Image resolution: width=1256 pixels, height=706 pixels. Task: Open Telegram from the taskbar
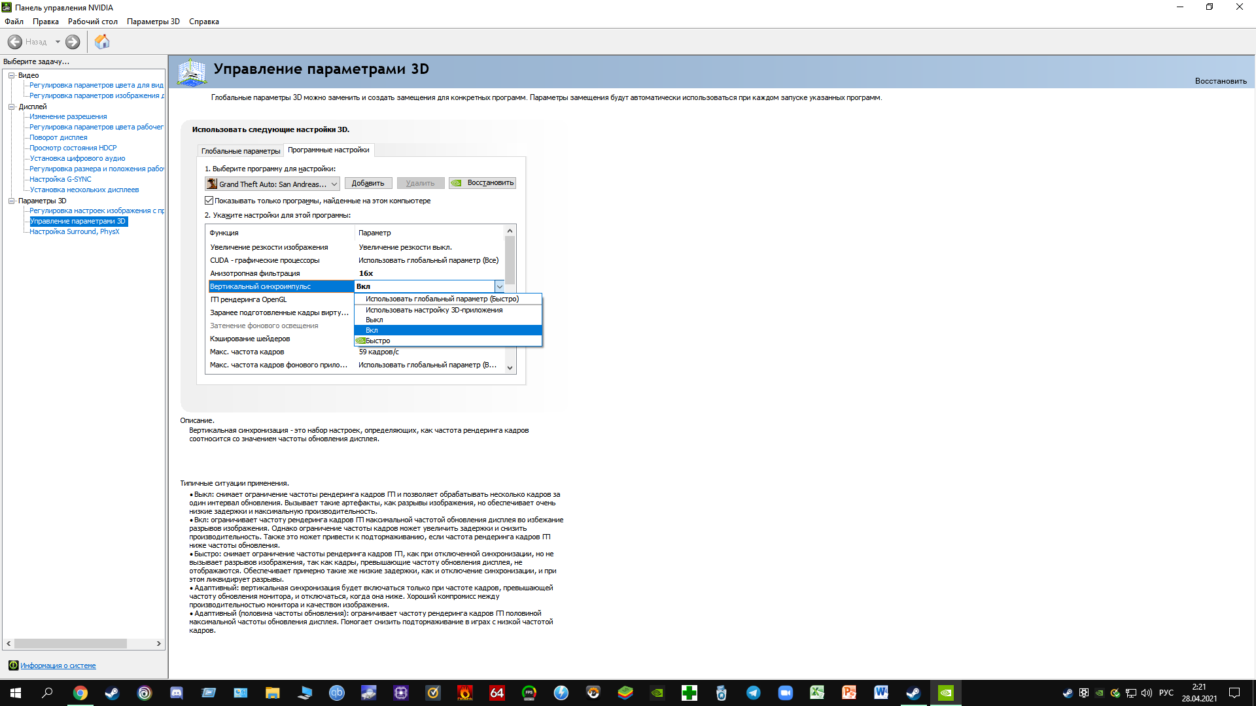[x=753, y=693]
